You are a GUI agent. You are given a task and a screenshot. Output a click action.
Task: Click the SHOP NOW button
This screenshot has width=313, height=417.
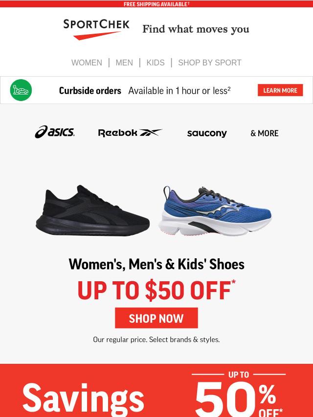(156, 318)
